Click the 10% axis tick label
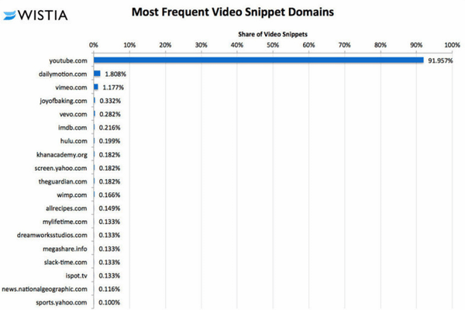The image size is (465, 310). 129,45
